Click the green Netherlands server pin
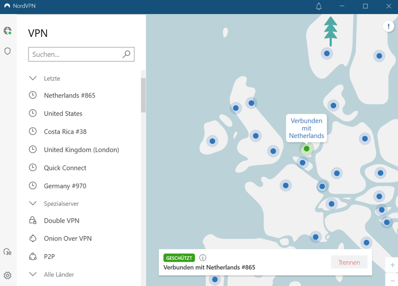Viewport: 398px width, 286px height. pyautogui.click(x=306, y=148)
